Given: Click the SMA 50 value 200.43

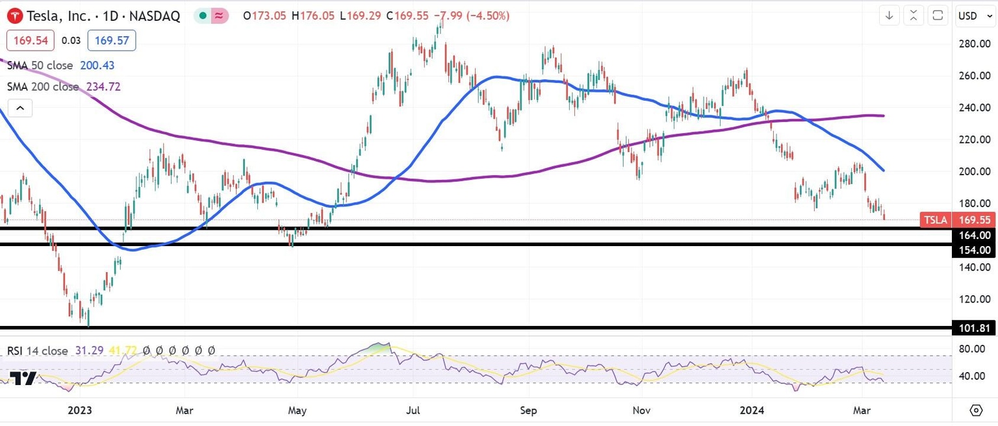Looking at the screenshot, I should (x=97, y=66).
